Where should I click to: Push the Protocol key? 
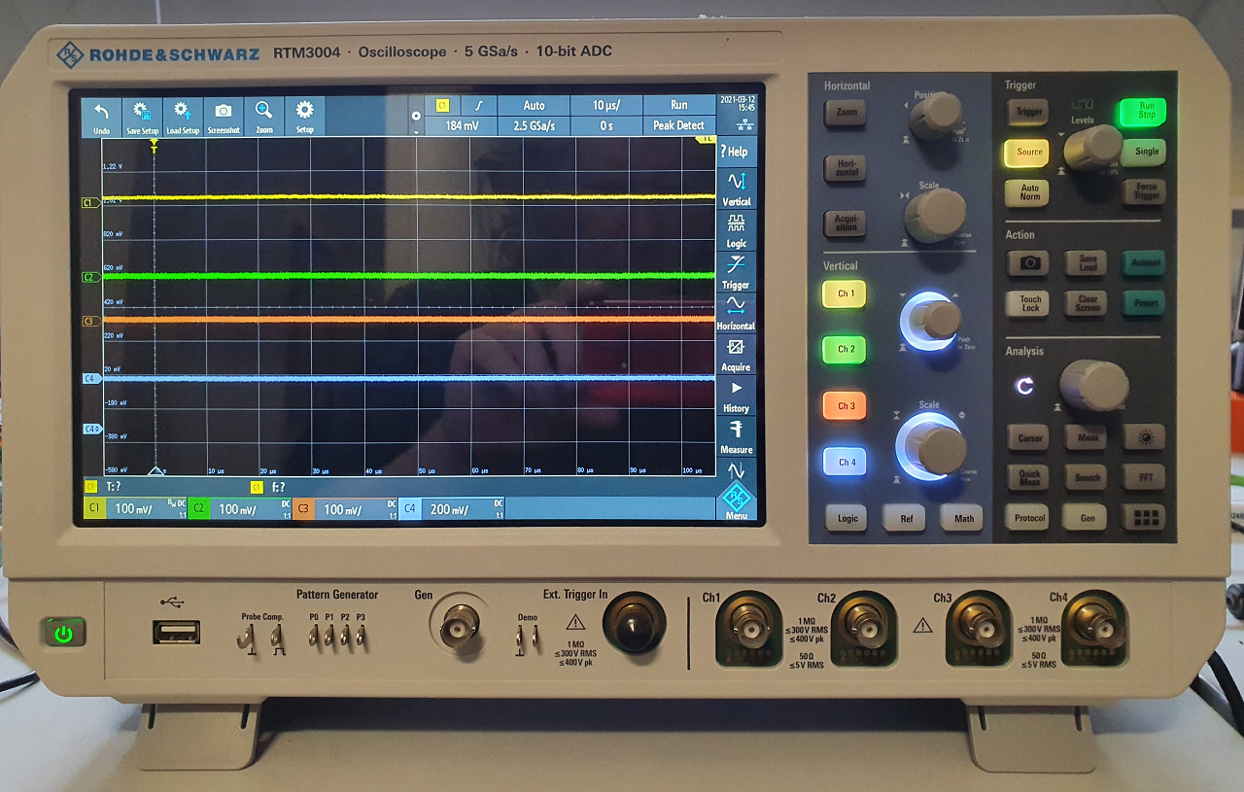pos(1029,517)
